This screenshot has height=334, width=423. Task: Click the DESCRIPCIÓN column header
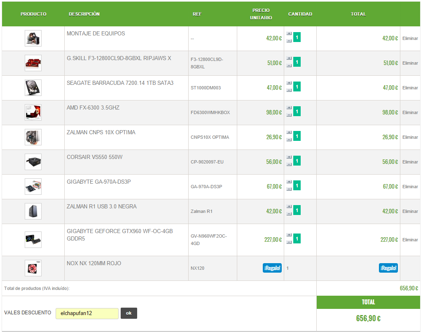84,14
